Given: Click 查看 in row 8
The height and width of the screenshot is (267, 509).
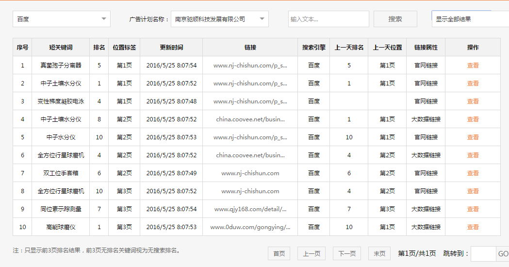Looking at the screenshot, I should tap(473, 191).
